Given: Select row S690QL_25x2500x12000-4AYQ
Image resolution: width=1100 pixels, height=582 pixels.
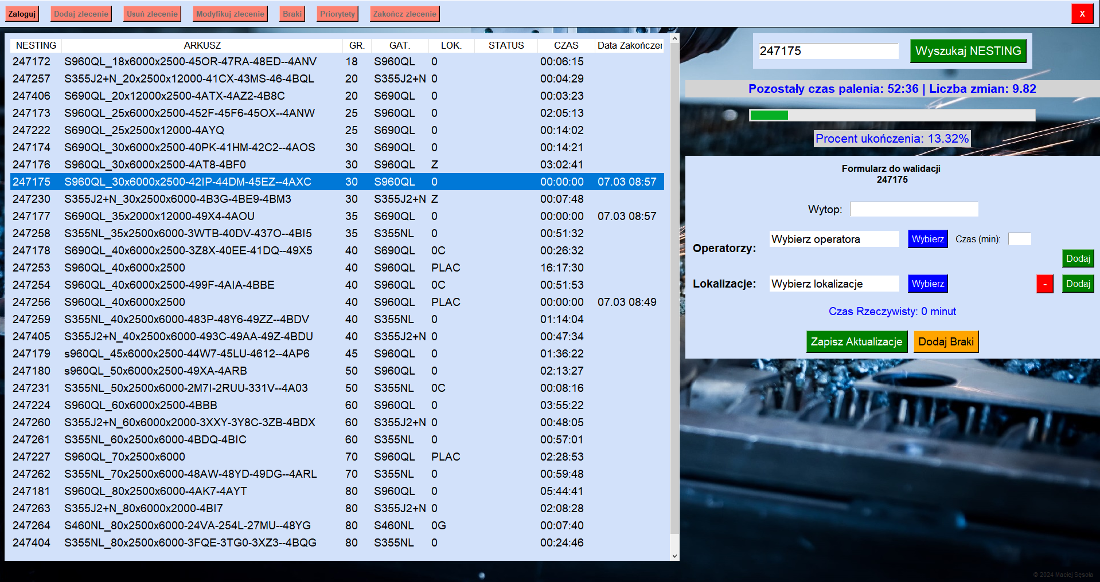Looking at the screenshot, I should point(337,130).
